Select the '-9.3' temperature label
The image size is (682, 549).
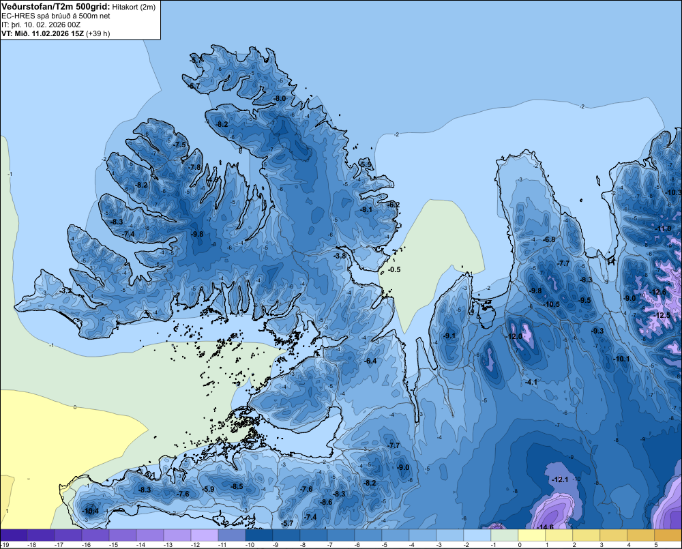pyautogui.click(x=597, y=331)
